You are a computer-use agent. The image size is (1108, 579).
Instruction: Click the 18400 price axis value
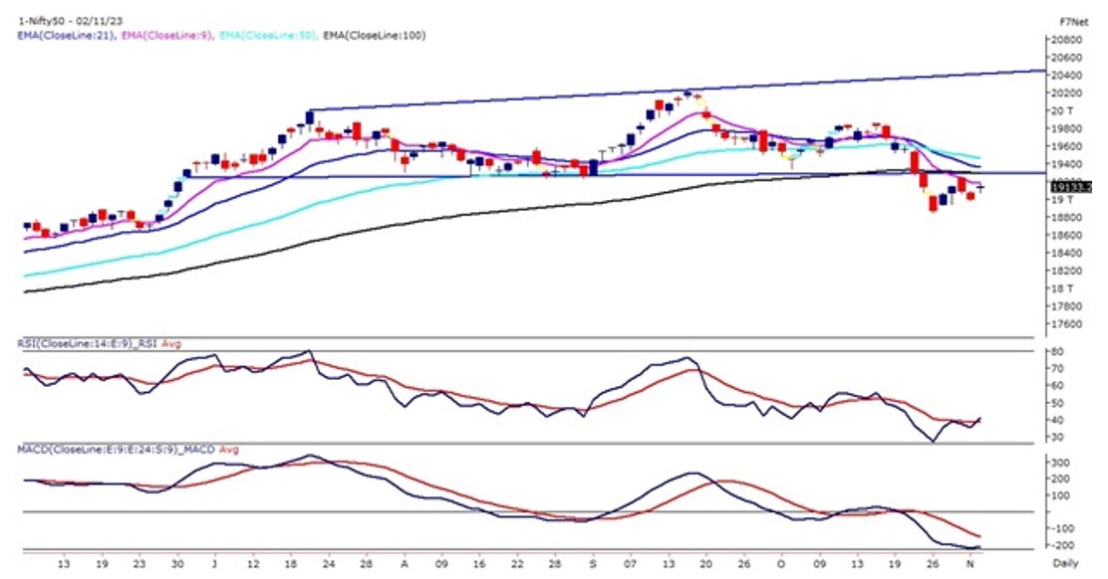[1067, 253]
